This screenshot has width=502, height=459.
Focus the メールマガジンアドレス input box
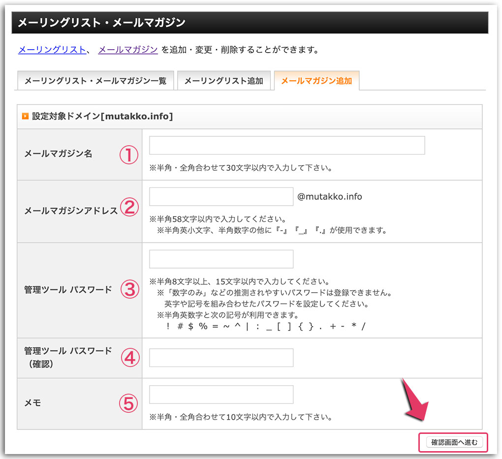(x=220, y=196)
